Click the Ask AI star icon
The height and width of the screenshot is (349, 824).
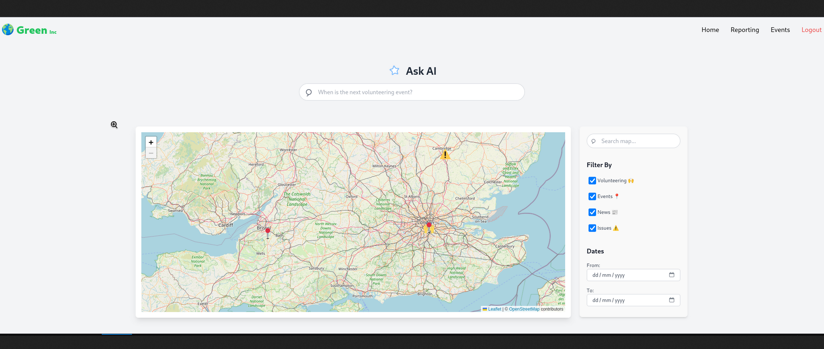click(394, 71)
